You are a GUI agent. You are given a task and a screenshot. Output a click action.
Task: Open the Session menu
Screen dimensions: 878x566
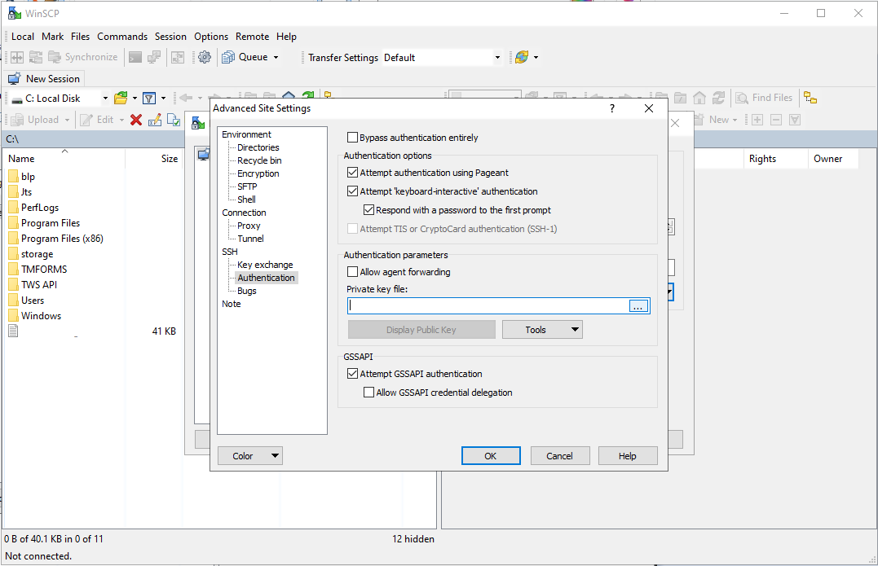[x=170, y=37]
